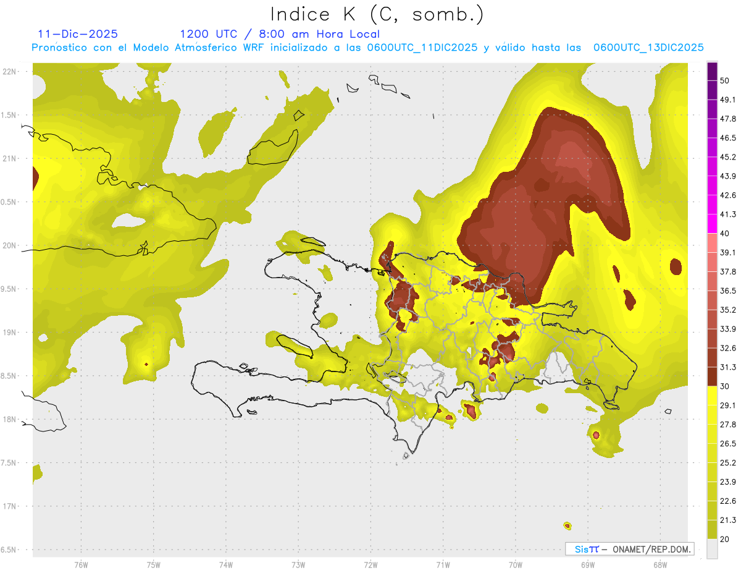Click the "33.9" colorbar label
Screen dimensions: 741x573
pyautogui.click(x=728, y=329)
